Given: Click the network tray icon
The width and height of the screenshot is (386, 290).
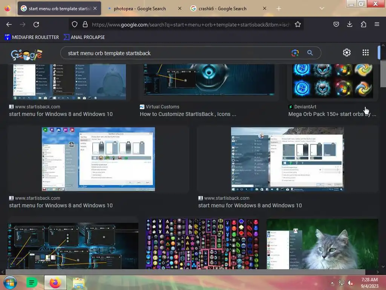Looking at the screenshot, I should coord(342,283).
